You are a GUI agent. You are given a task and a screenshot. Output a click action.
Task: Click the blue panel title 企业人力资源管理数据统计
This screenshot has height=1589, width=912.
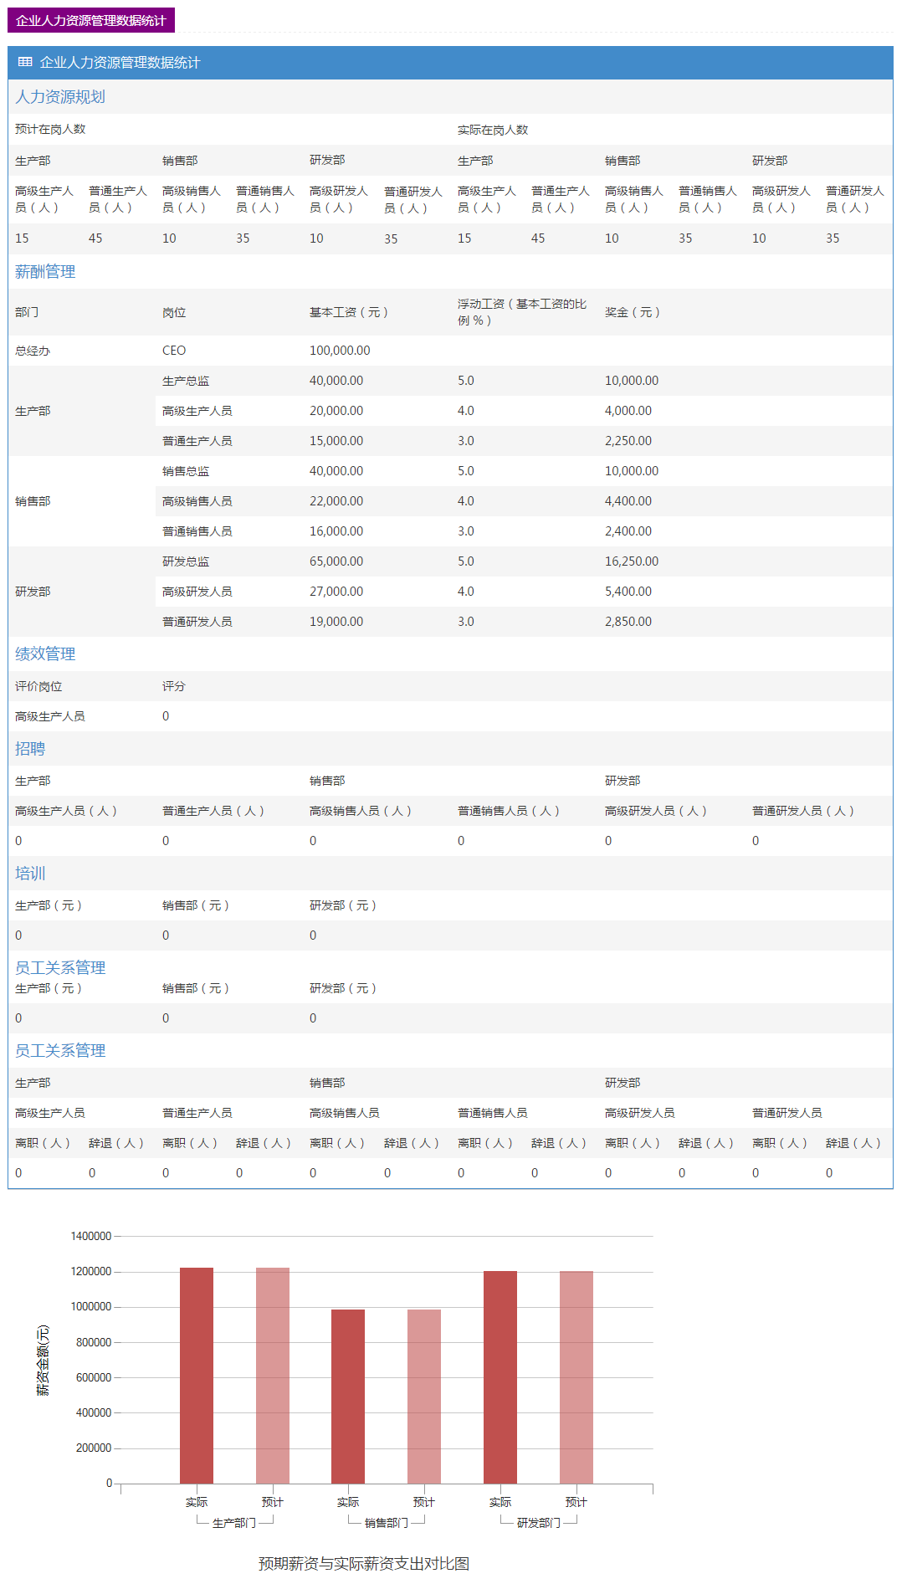click(x=120, y=63)
